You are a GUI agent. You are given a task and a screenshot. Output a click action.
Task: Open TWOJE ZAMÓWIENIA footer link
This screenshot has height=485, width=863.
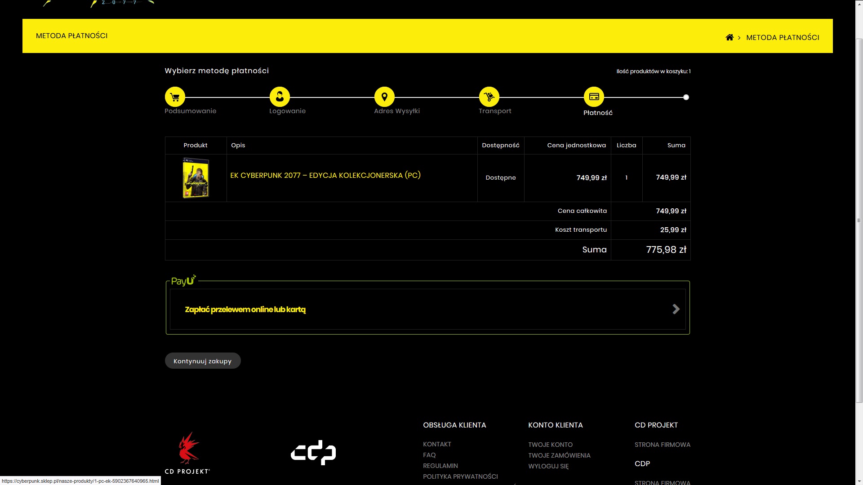[x=559, y=455]
